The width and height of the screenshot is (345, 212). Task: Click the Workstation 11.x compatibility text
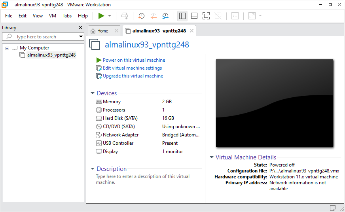tap(303, 177)
